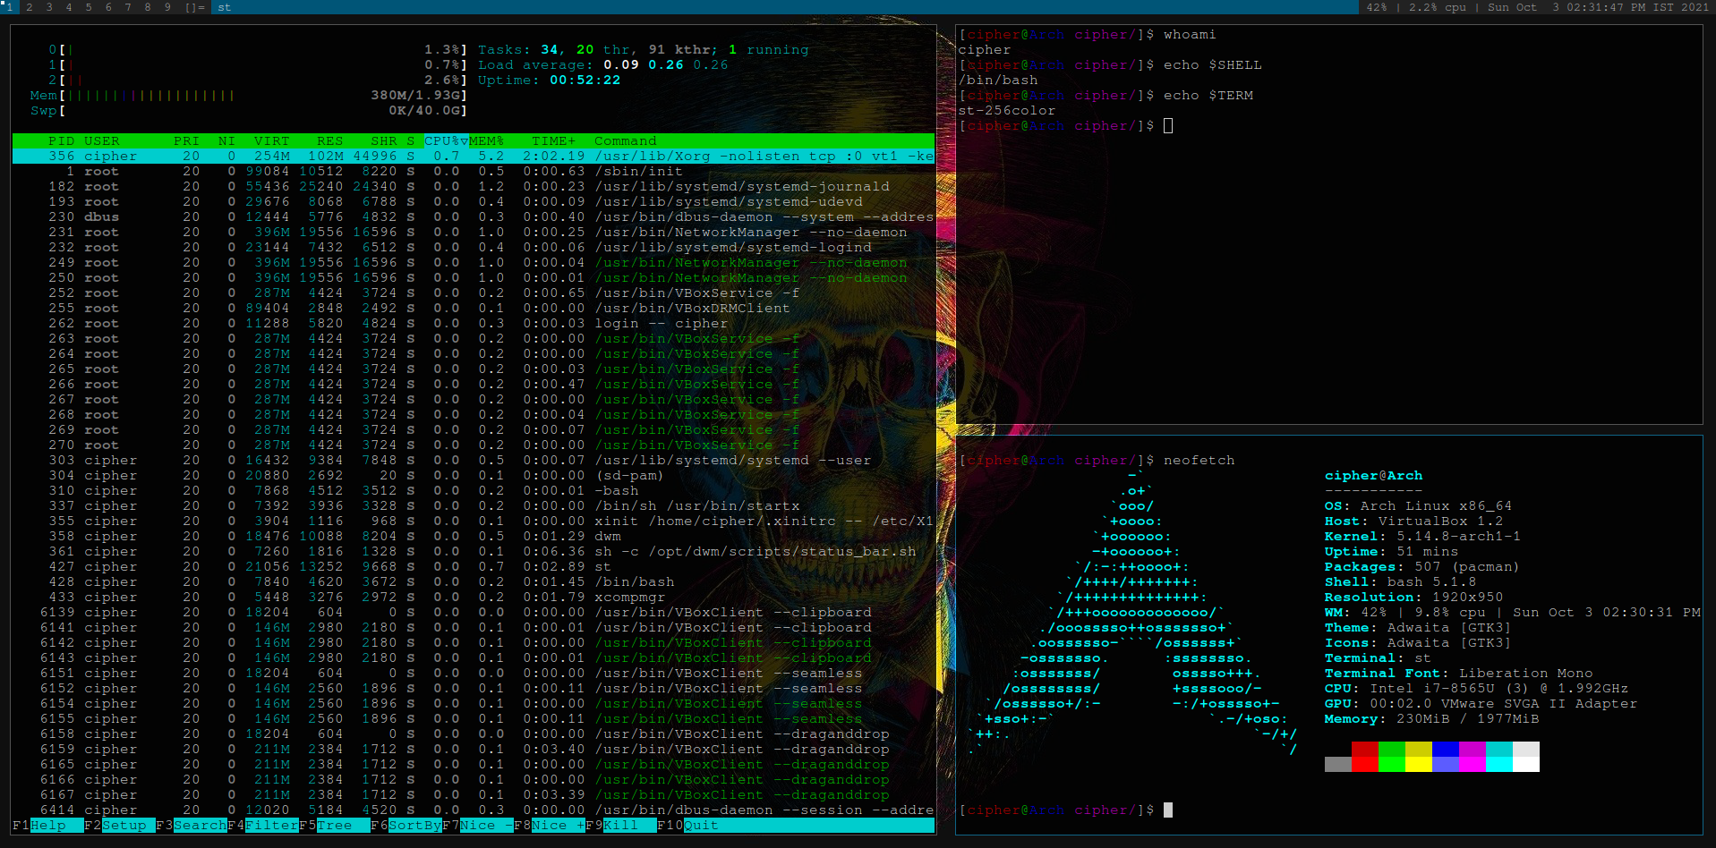Image resolution: width=1716 pixels, height=848 pixels.
Task: Click F7 Nice - in htop
Action: click(x=478, y=826)
